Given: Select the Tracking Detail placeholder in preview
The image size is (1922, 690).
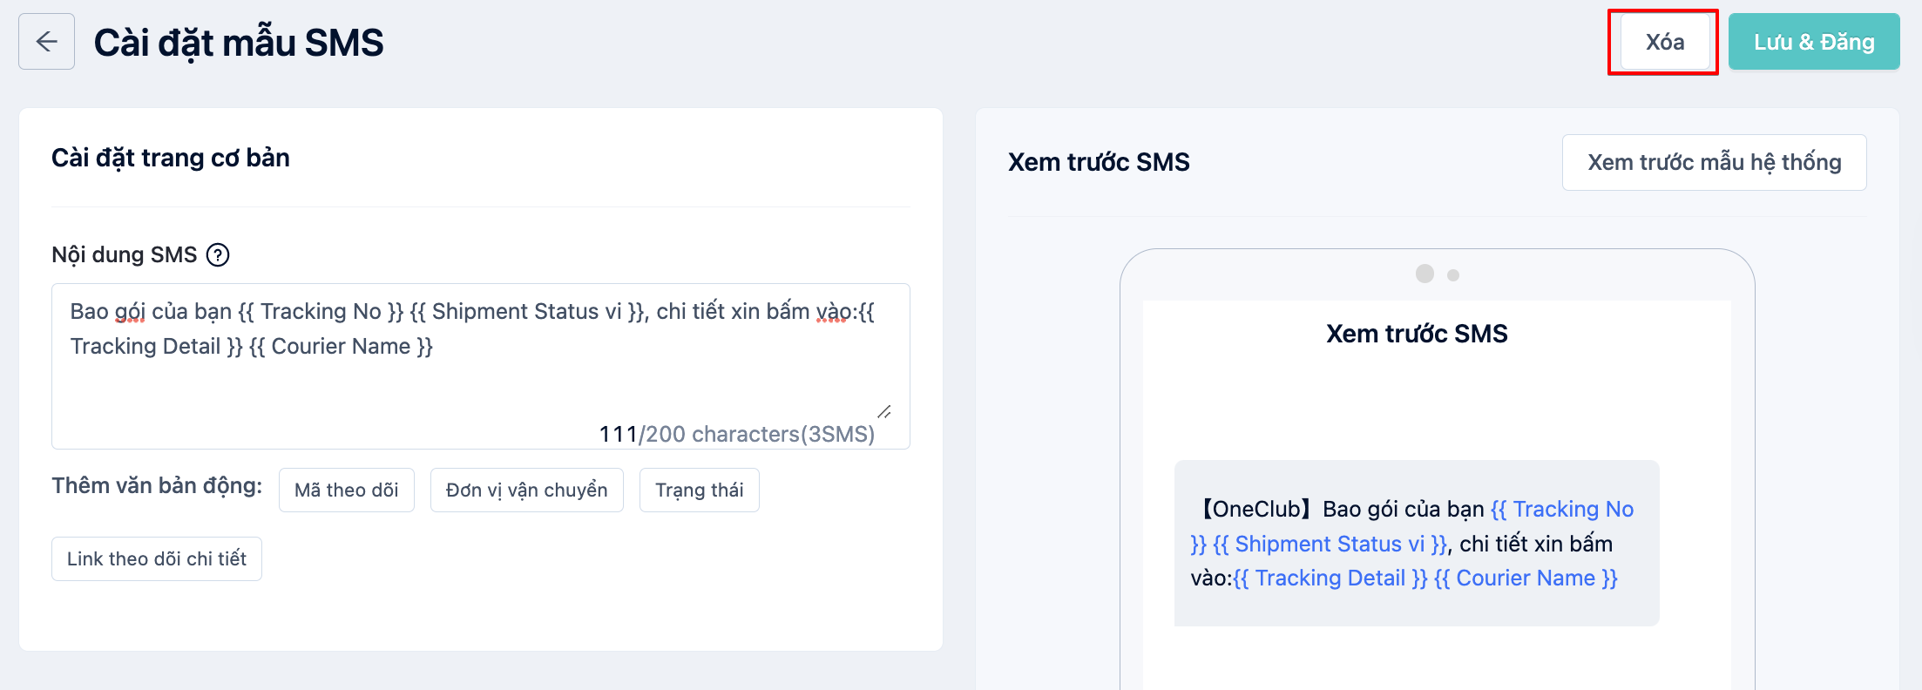Looking at the screenshot, I should click(1330, 578).
